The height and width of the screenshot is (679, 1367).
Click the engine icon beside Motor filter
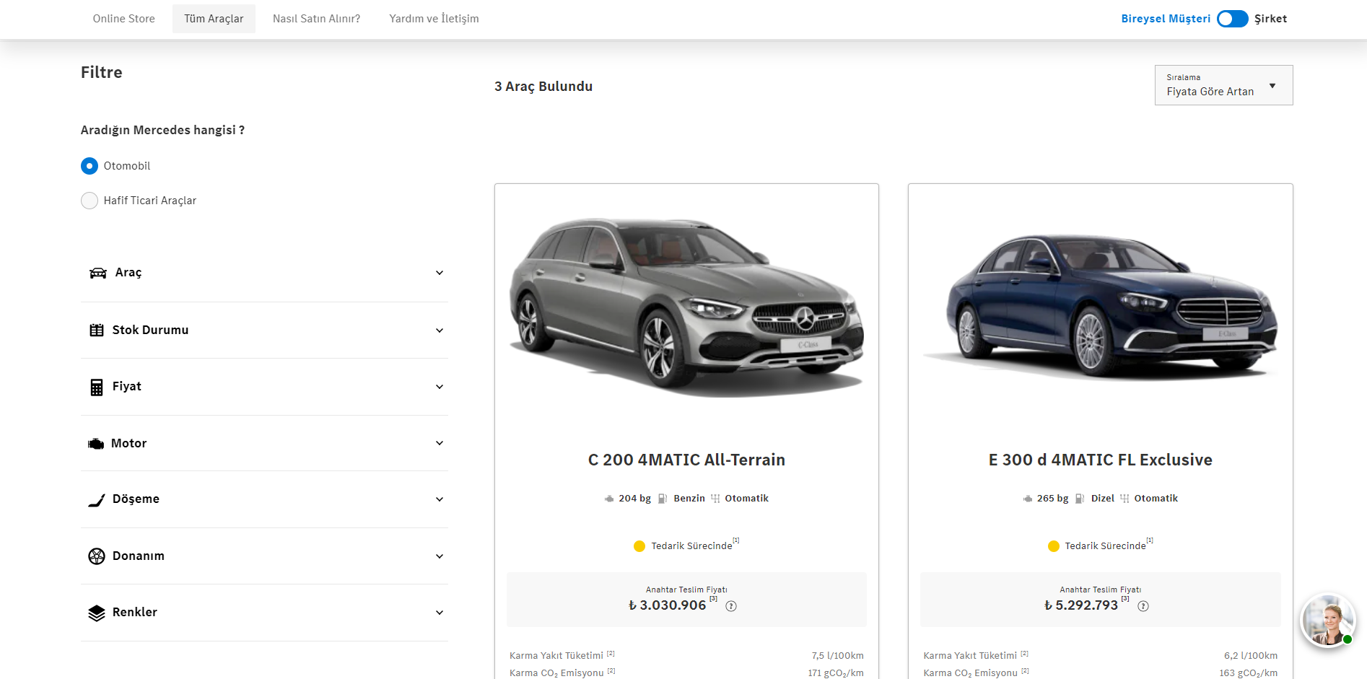[x=96, y=444]
